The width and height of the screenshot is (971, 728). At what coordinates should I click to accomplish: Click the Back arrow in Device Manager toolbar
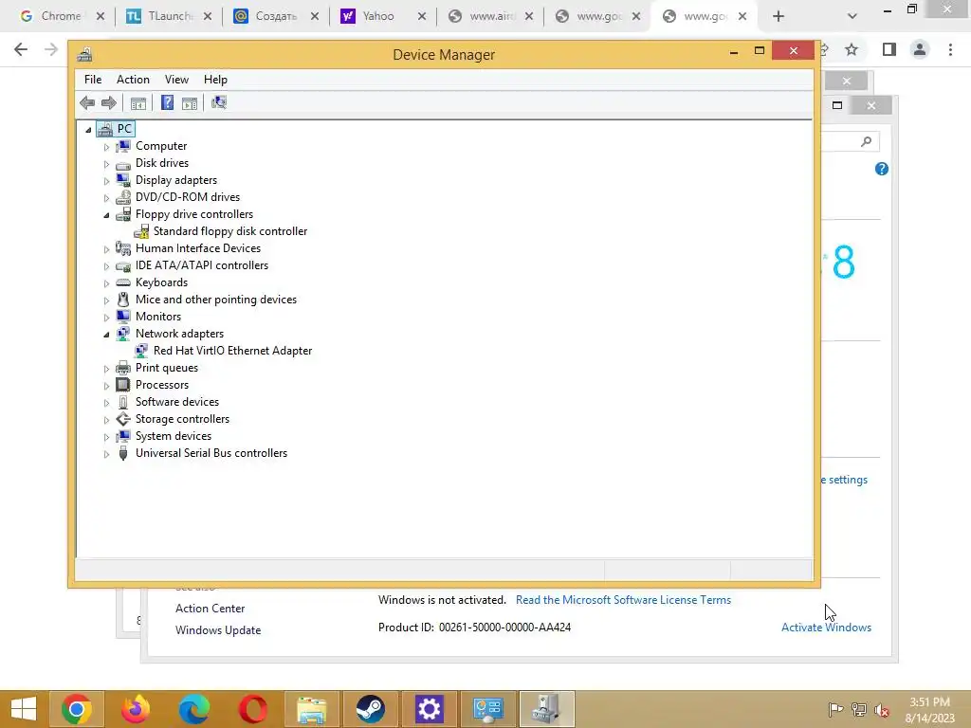tap(87, 102)
